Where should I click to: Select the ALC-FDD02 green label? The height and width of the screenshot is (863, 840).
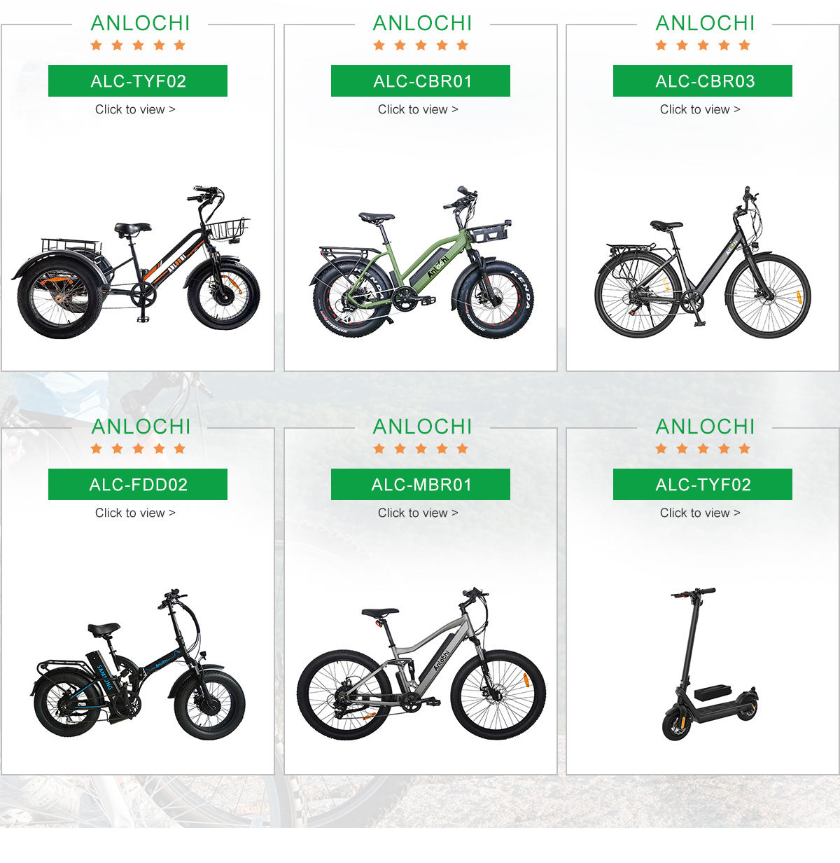(138, 485)
